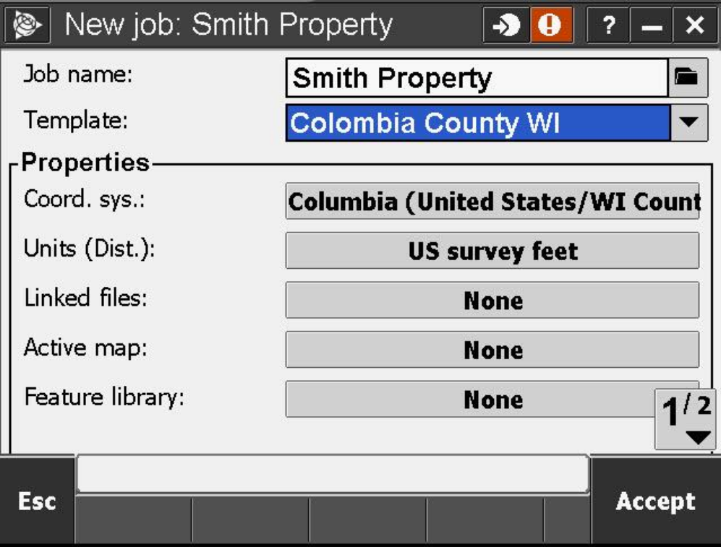
Task: Click the Properties group heading
Action: coord(85,162)
